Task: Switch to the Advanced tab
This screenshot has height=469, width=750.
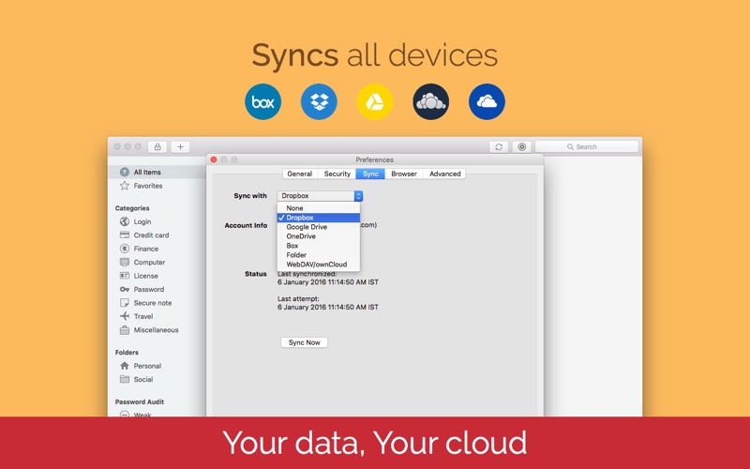Action: 444,174
